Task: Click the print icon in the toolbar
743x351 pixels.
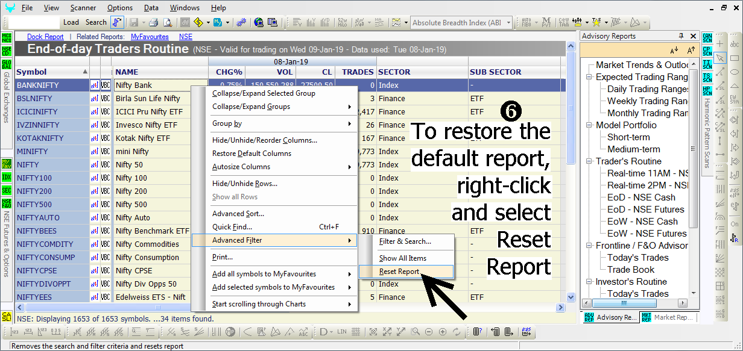Action: tap(153, 22)
